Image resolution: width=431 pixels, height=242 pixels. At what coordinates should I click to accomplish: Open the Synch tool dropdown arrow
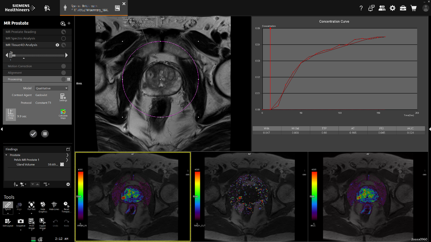click(8, 213)
